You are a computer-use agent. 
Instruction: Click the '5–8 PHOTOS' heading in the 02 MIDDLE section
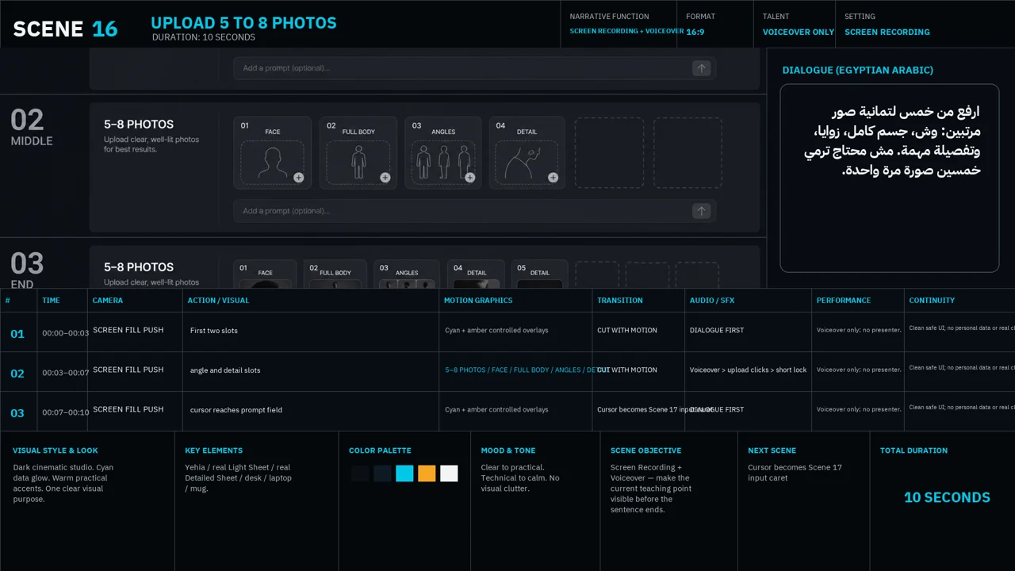[139, 125]
